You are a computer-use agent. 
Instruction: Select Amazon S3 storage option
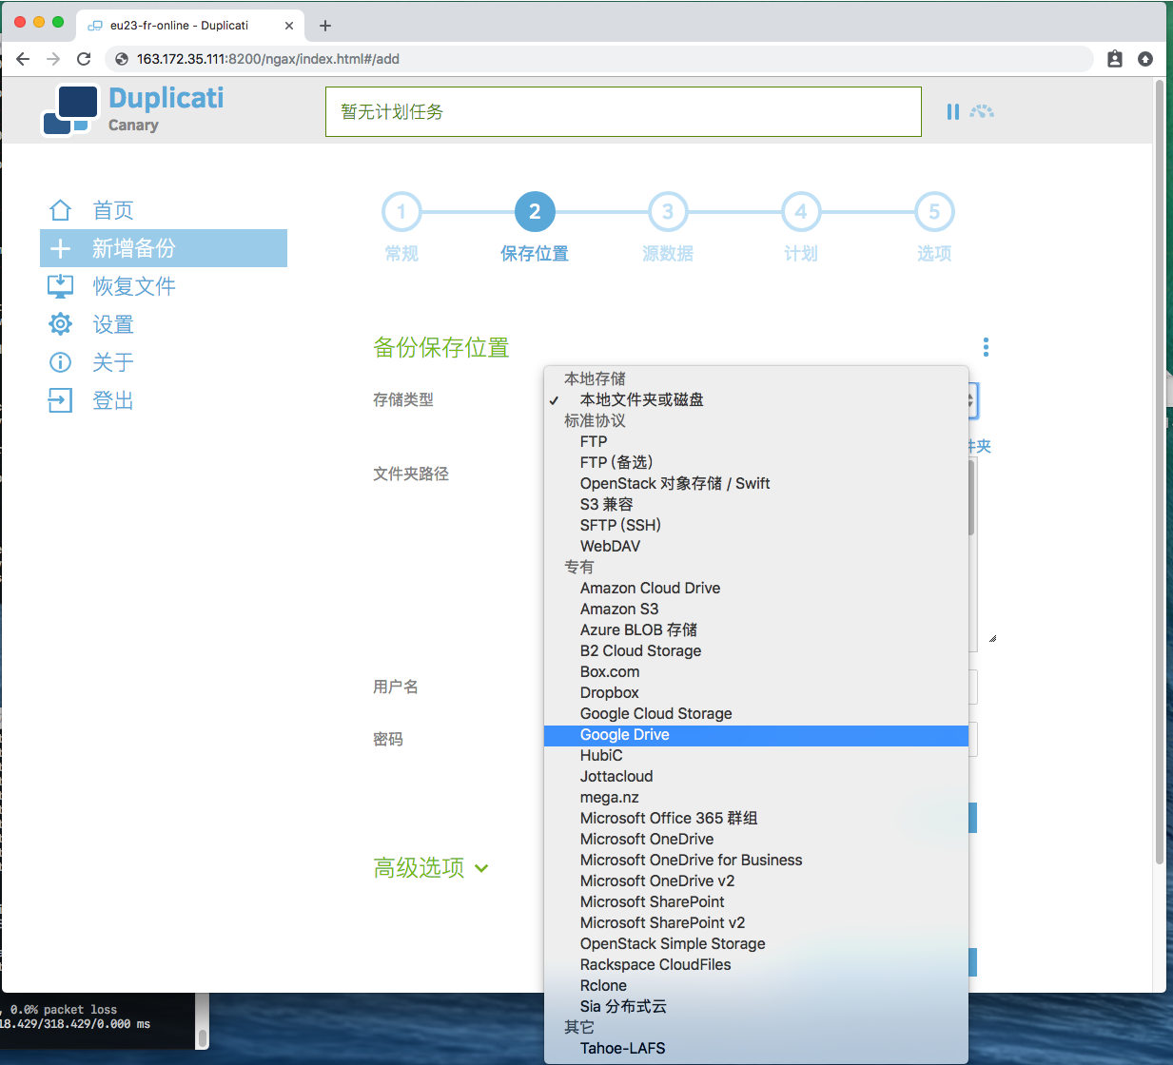tap(619, 610)
